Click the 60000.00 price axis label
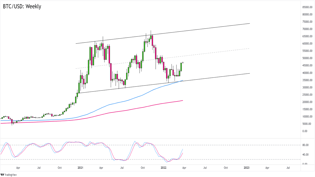This screenshot has height=177, width=315. click(x=307, y=44)
